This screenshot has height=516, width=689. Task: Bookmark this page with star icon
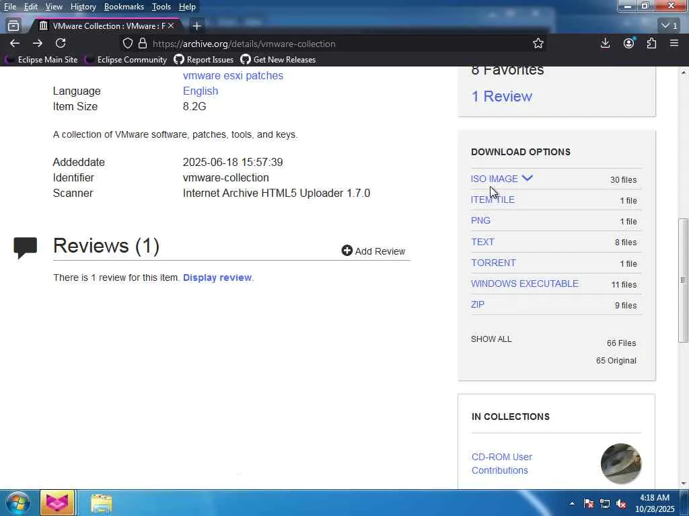(538, 44)
